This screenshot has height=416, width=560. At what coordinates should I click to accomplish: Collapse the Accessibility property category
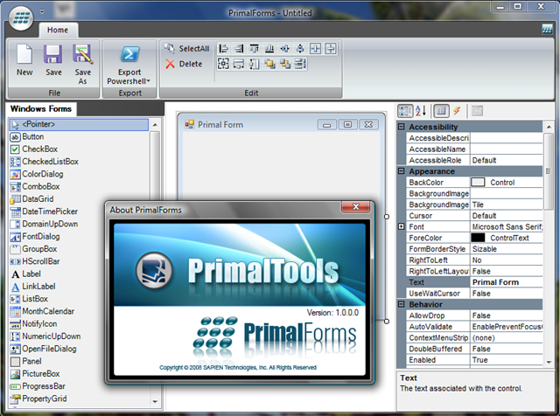402,127
